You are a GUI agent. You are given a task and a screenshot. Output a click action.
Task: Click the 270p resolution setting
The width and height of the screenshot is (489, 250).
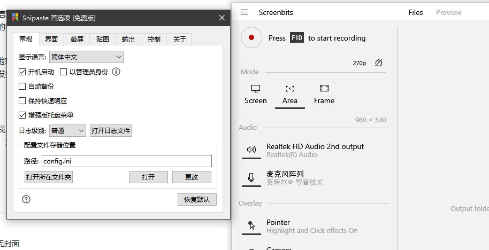pyautogui.click(x=360, y=63)
